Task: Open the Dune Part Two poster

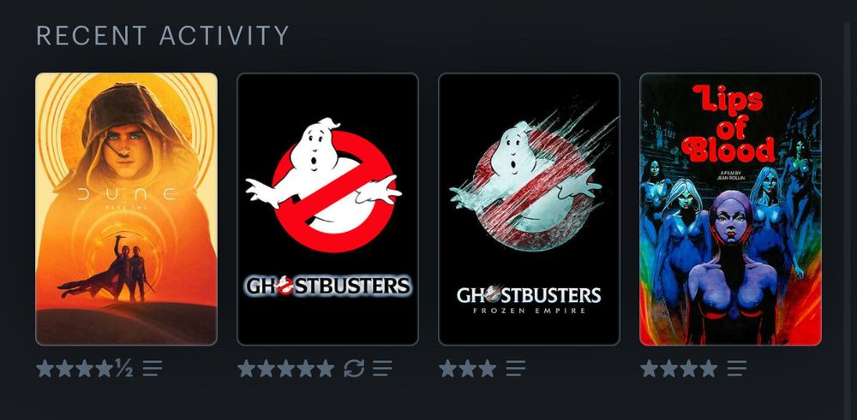Action: [x=126, y=209]
